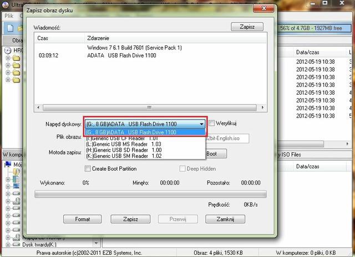The height and width of the screenshot is (257, 355).
Task: Click the right scroll arrow of the upper file list
Action: click(x=348, y=144)
